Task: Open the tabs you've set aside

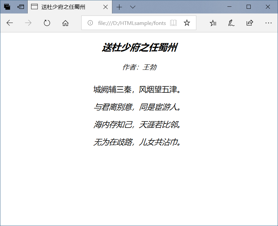Action: pyautogui.click(x=7, y=7)
